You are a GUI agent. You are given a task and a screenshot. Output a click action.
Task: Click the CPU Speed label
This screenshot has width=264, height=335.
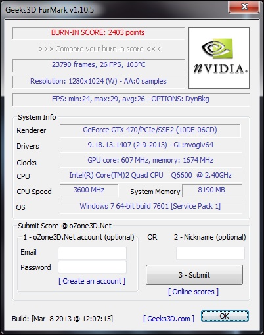click(x=34, y=192)
